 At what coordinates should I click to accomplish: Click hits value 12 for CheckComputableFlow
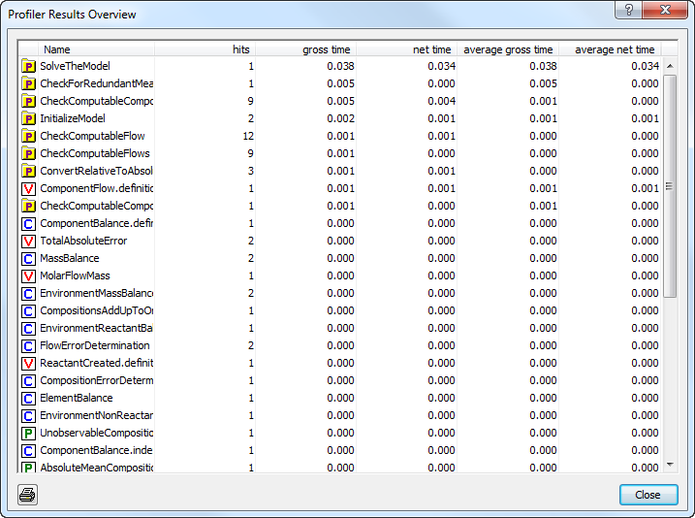coord(248,136)
